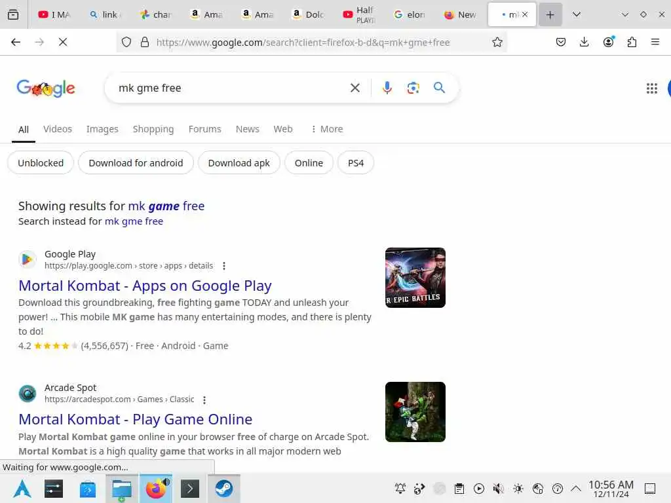Open corrected mk game free results
Viewport: 671px width, 503px height.
tap(166, 206)
